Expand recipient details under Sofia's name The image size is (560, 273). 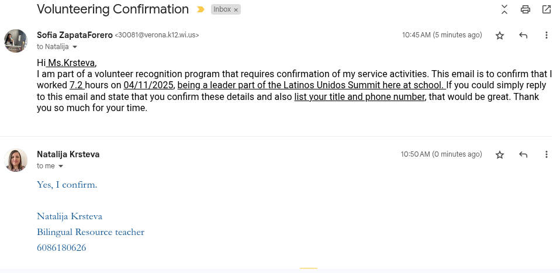[x=75, y=47]
